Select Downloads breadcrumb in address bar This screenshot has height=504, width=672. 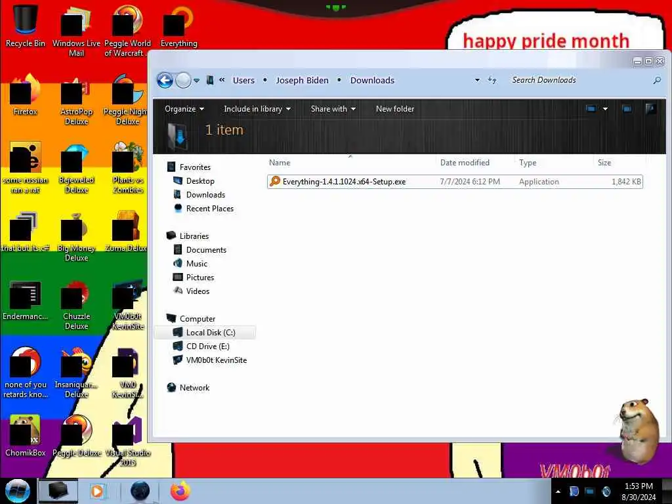(372, 80)
